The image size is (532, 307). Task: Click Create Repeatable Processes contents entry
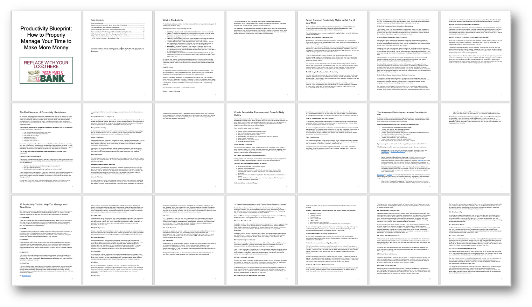point(118,30)
